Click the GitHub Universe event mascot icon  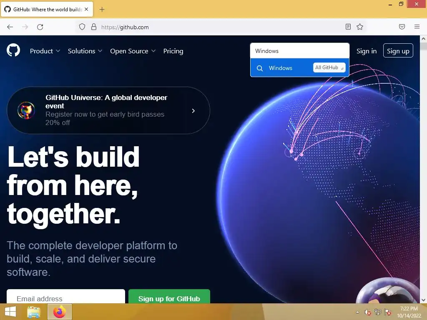click(x=26, y=110)
